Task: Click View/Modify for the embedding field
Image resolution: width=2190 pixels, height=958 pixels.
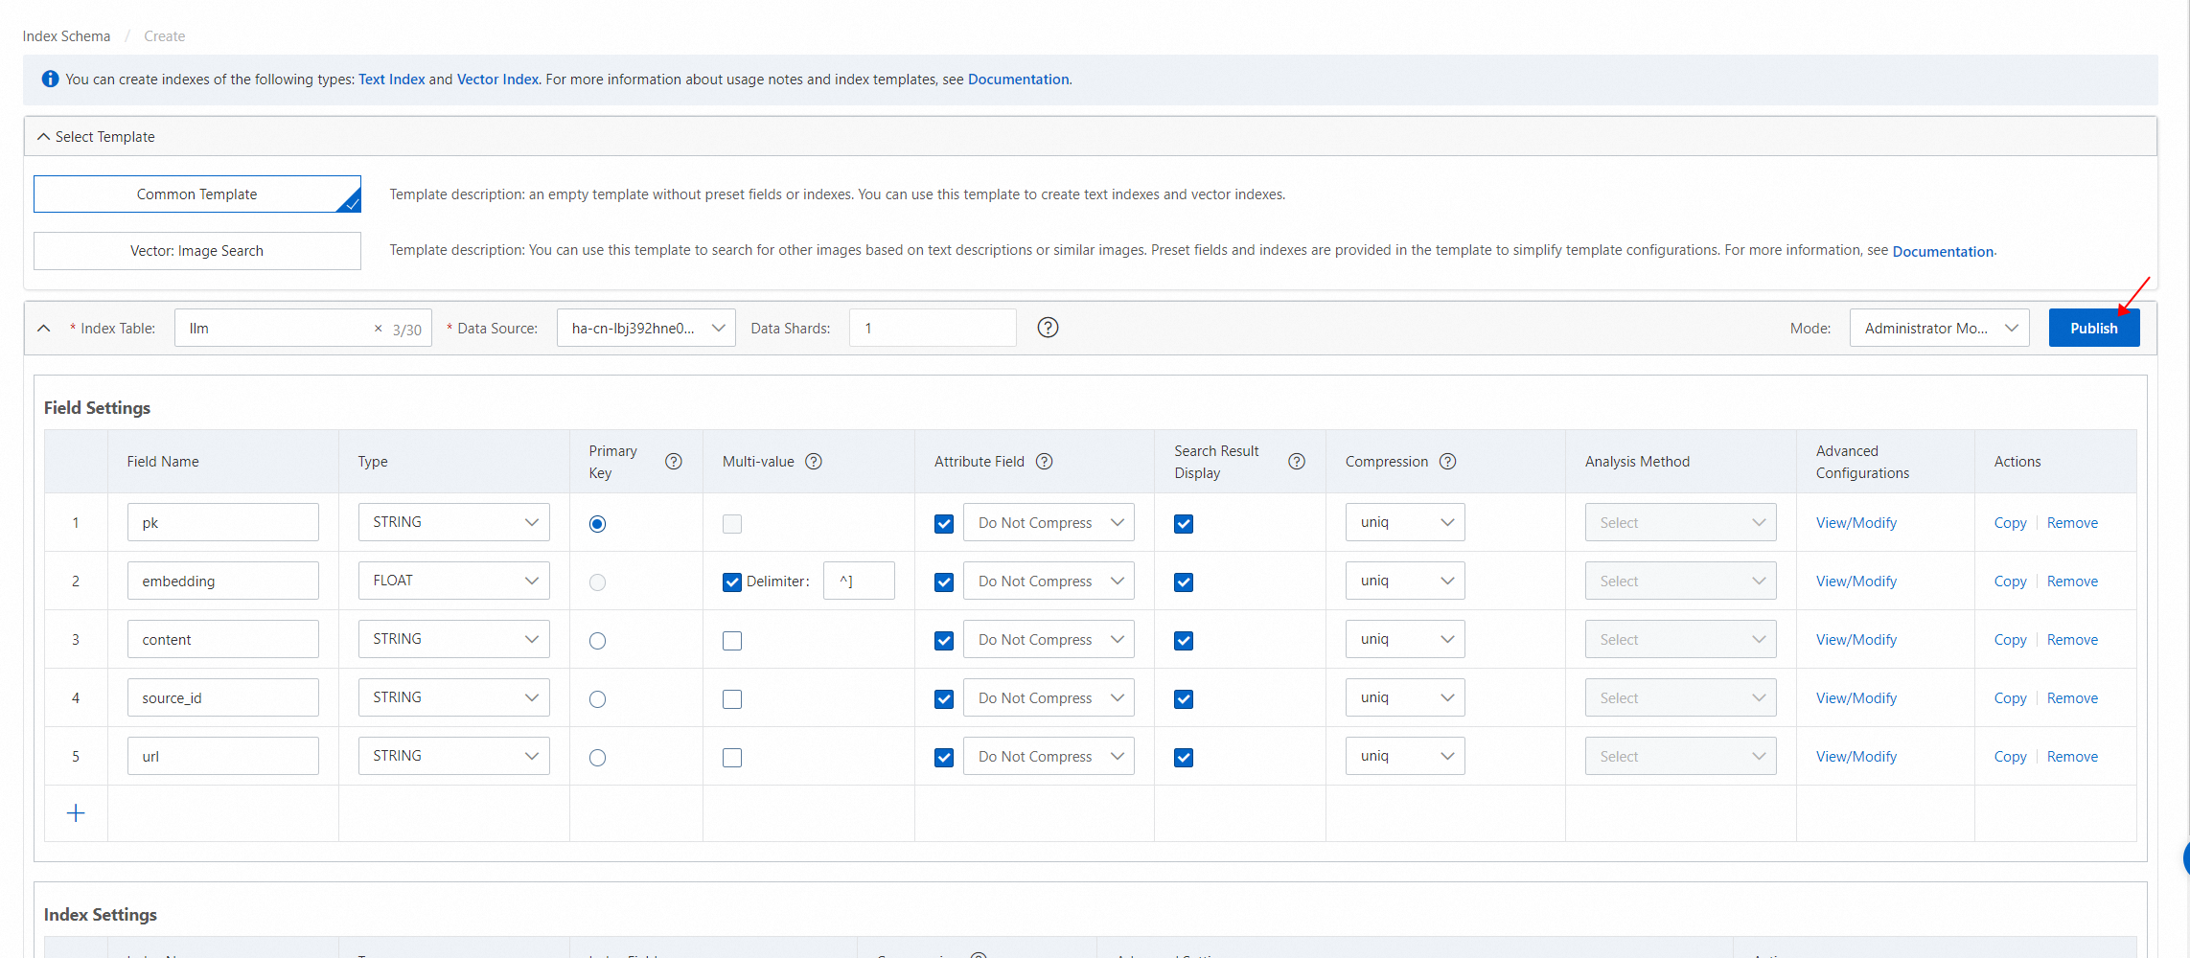Action: [1856, 582]
